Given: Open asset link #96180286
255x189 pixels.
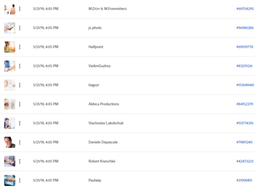Looking at the screenshot, I should 245,28.
